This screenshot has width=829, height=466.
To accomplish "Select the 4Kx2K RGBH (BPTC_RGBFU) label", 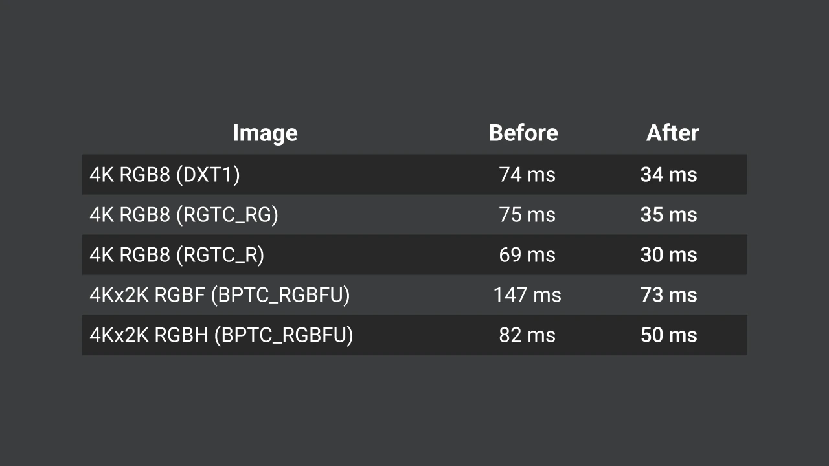I will click(221, 335).
